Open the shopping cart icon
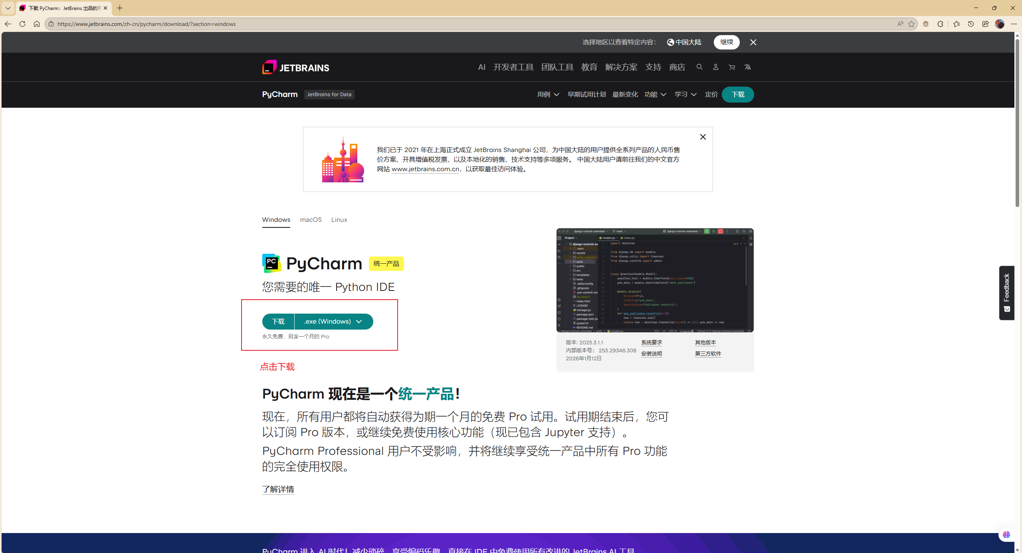The image size is (1022, 553). [732, 67]
